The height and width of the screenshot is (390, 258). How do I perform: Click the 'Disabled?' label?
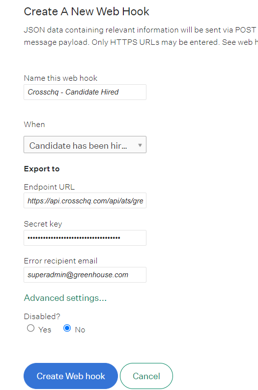(x=42, y=316)
